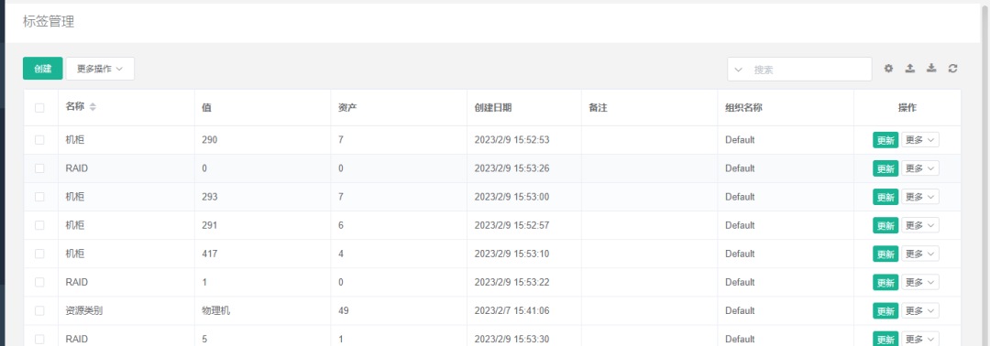990x346 pixels.
Task: Click the date 2023/2/9 15:52:57
Action: pos(512,225)
